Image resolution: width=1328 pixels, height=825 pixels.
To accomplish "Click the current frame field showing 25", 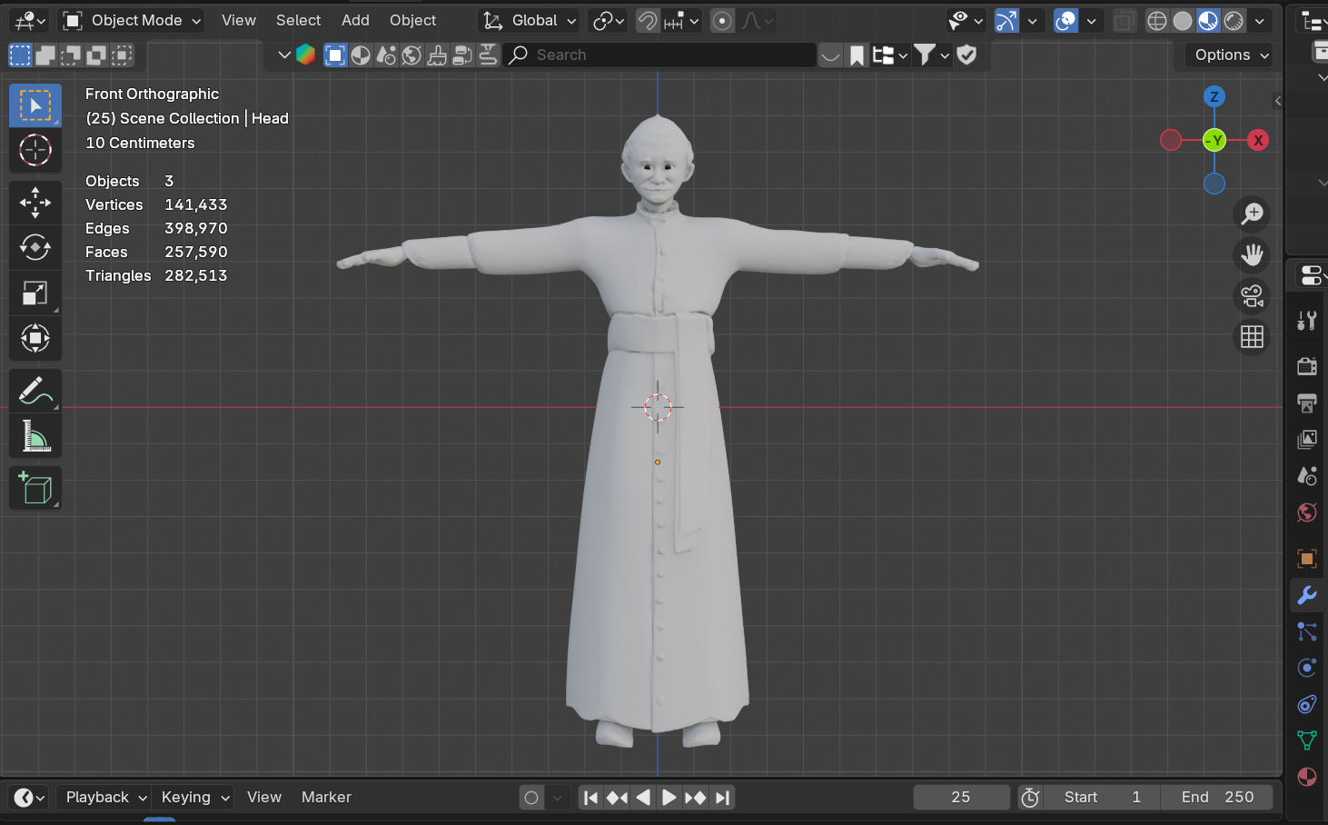I will tap(960, 797).
